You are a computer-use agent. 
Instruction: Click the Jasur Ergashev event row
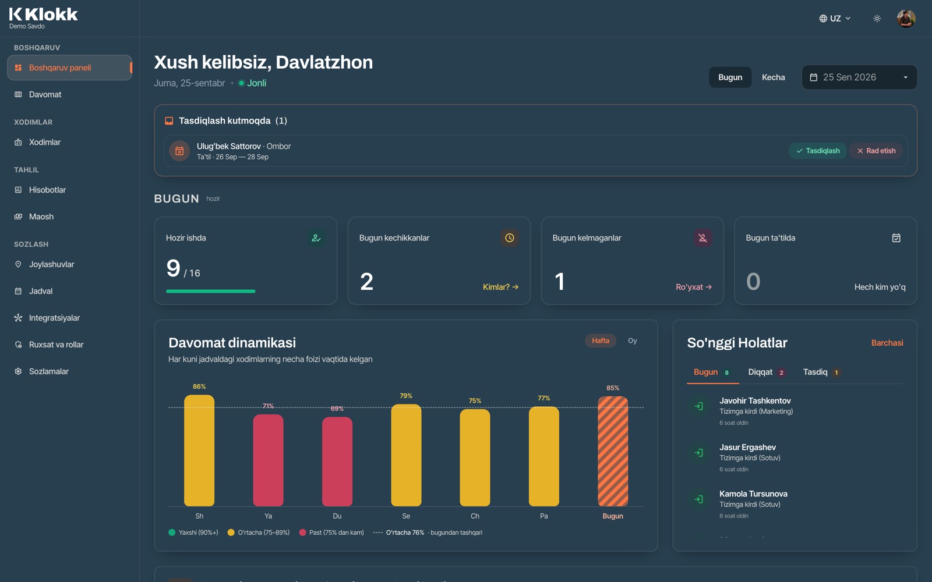795,458
